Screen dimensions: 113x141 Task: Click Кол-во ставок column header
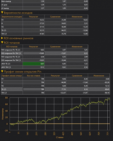[x=33, y=76]
